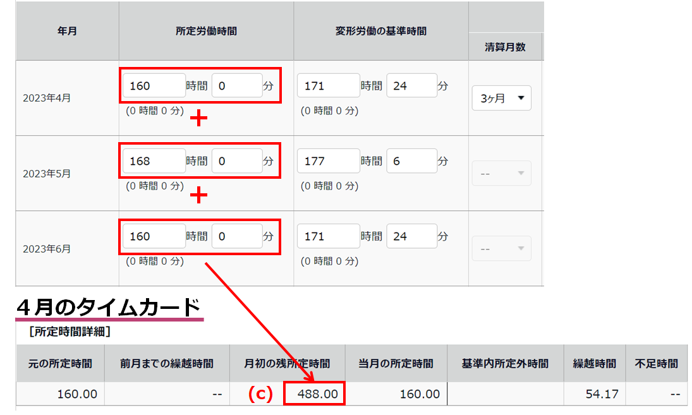Viewport: 692px width, 415px height.
Task: Select May 所定労働時間 hours field showing 168
Action: (x=154, y=161)
